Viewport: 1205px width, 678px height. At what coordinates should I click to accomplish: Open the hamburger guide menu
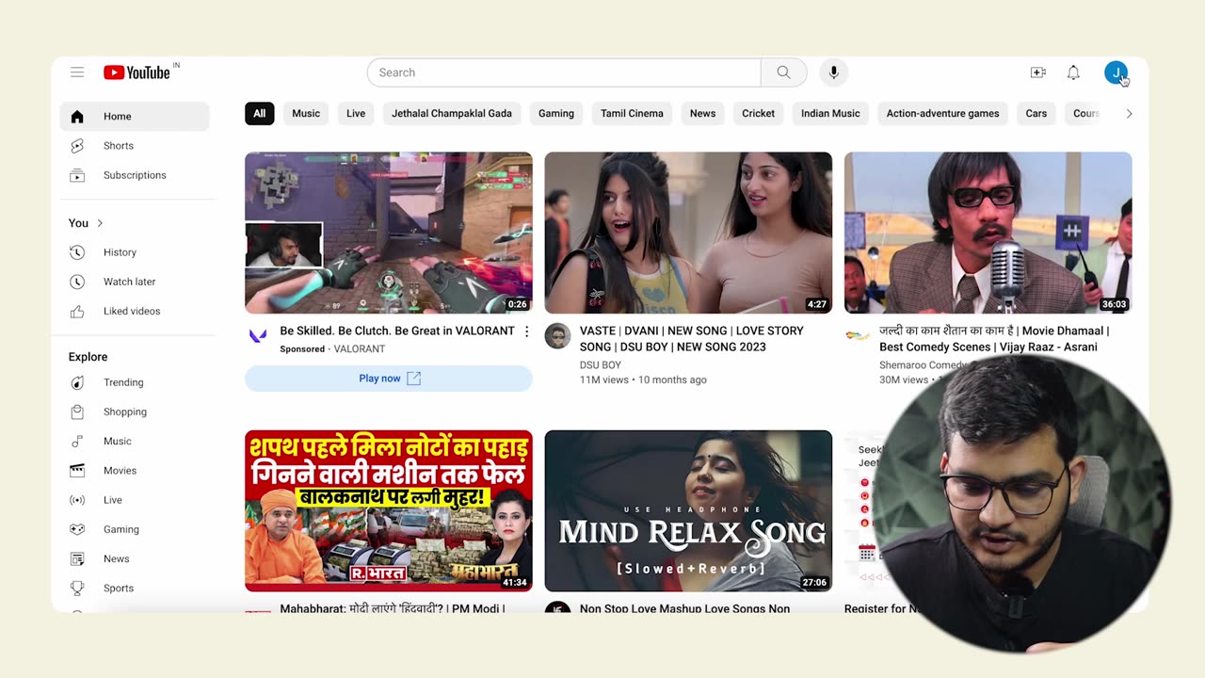(x=77, y=73)
